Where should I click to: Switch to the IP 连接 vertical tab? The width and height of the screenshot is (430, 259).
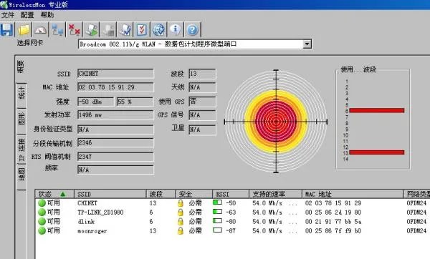click(21, 150)
